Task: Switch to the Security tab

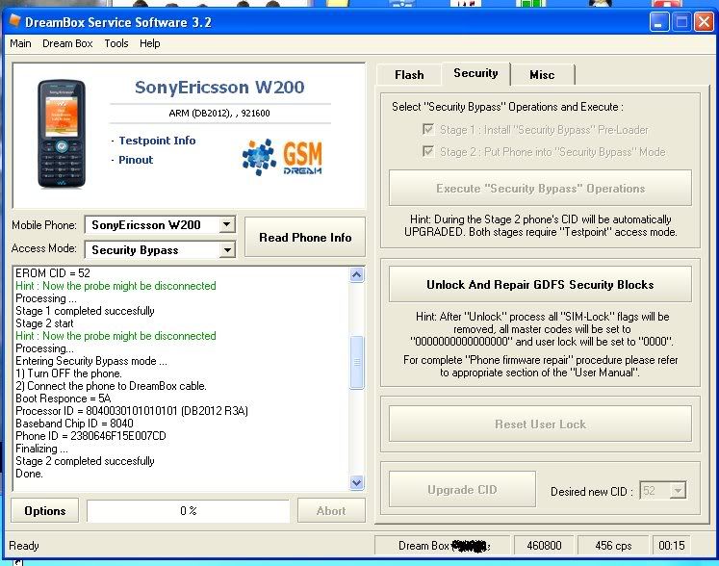Action: tap(475, 73)
